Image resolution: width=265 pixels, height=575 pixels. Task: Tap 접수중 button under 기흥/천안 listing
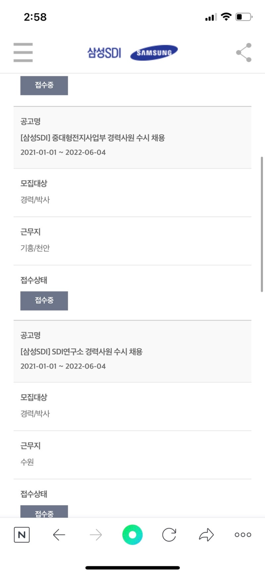(x=44, y=301)
